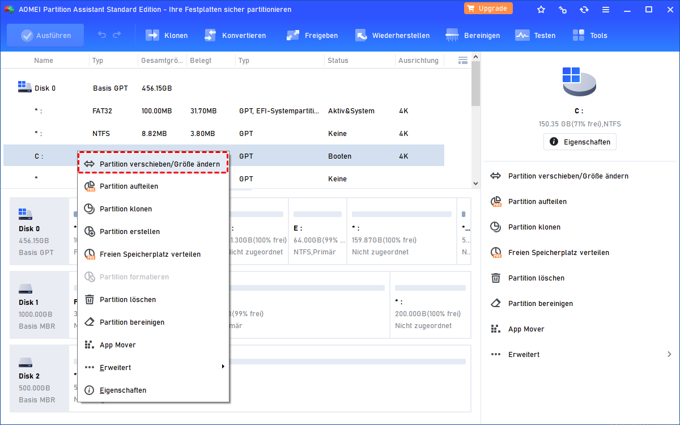
Task: Click 'Partition aufteilen' icon in right panel
Action: [x=496, y=201]
